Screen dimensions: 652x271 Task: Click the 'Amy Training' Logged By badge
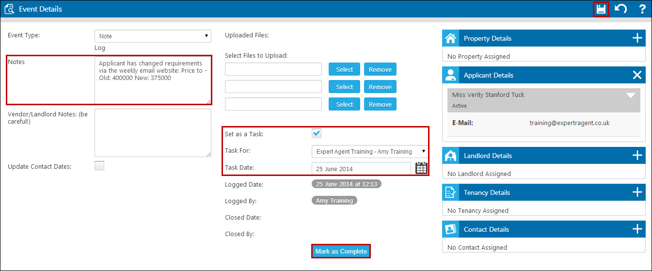pos(334,200)
